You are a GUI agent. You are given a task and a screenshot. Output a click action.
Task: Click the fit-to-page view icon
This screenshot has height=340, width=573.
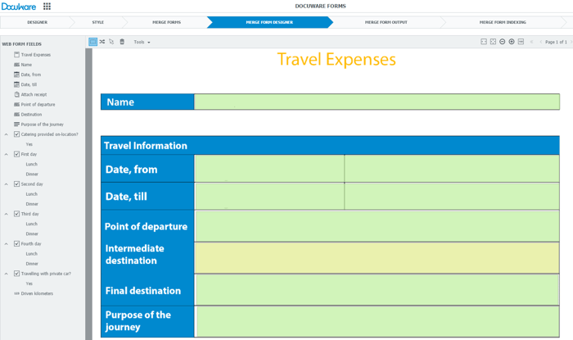(x=493, y=42)
